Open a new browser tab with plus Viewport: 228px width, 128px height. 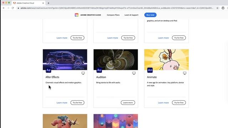click(x=48, y=3)
